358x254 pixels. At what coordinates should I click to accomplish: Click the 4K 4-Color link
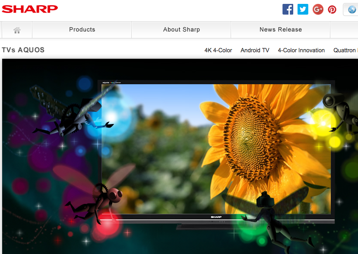218,51
